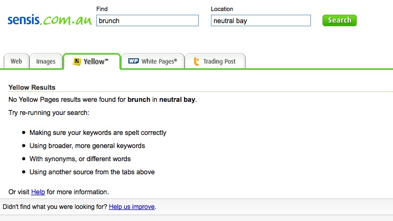Click bold neutral bay in message

tap(177, 100)
